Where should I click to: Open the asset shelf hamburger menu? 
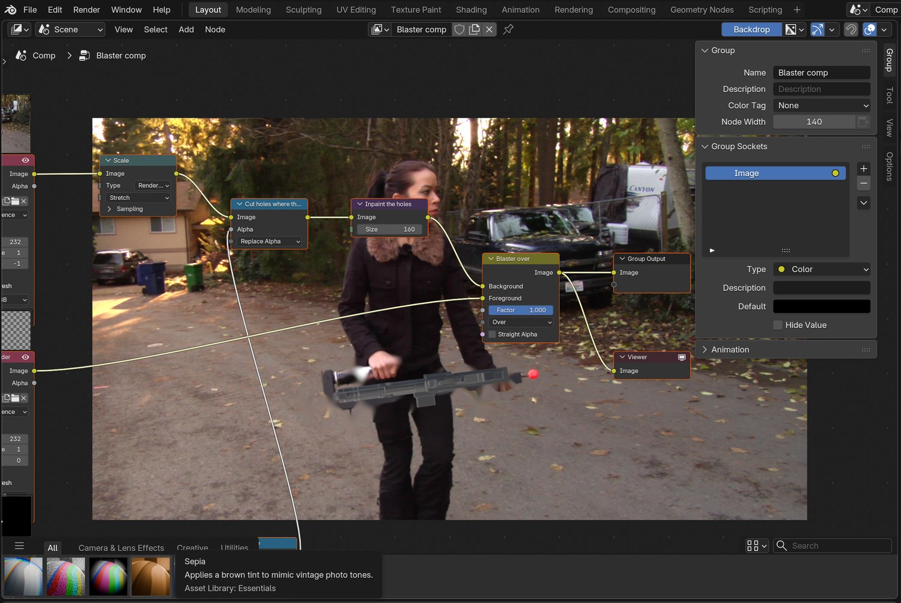pos(19,546)
